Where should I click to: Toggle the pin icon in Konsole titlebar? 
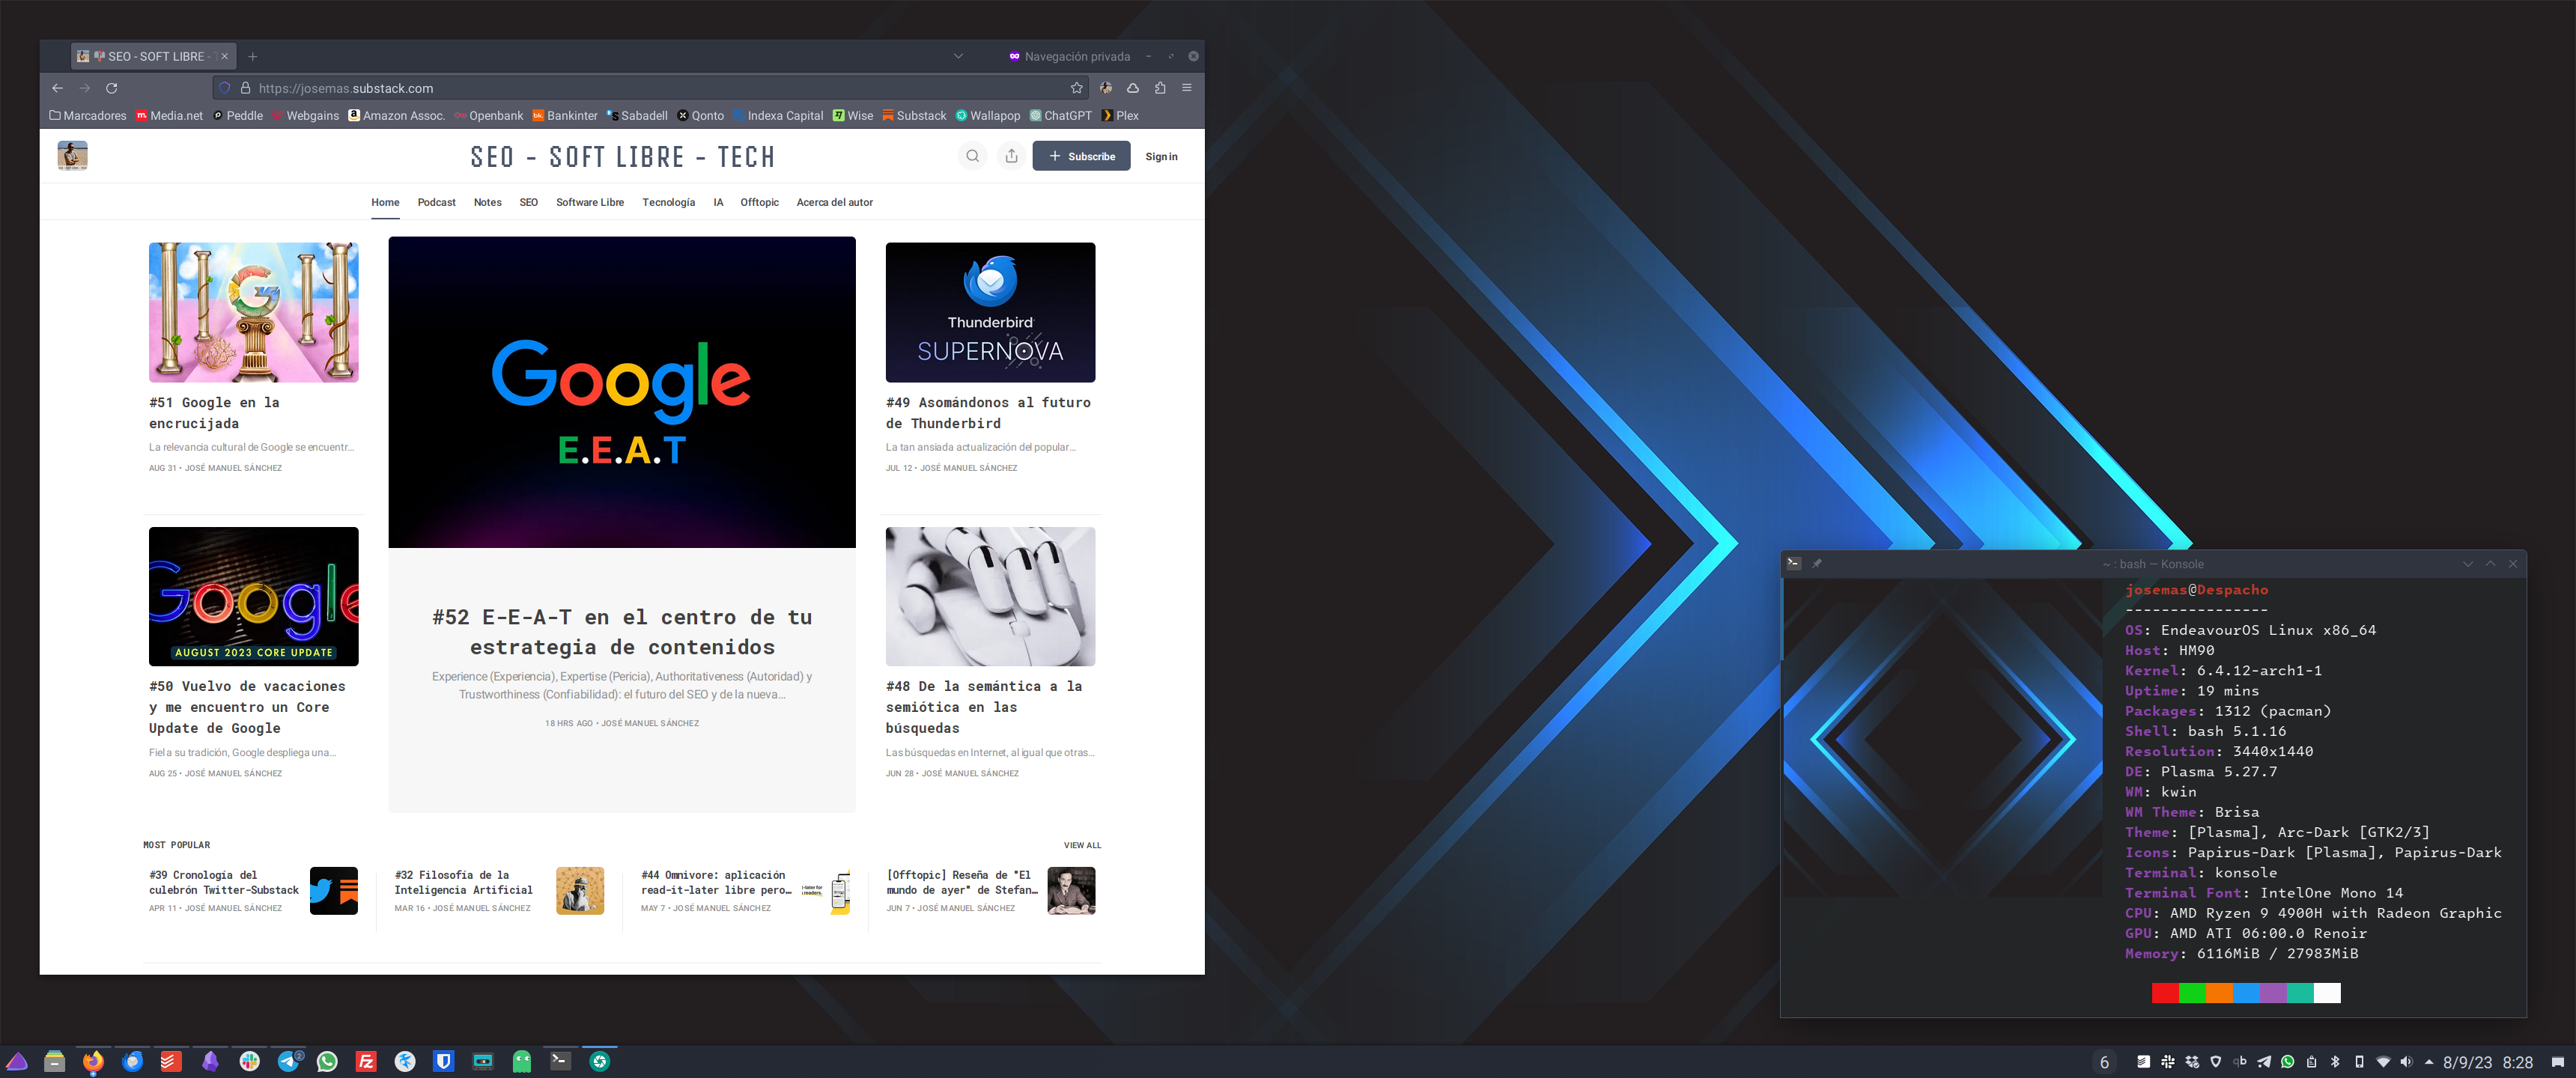(1817, 563)
